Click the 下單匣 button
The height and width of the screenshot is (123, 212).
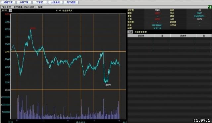pos(40,2)
